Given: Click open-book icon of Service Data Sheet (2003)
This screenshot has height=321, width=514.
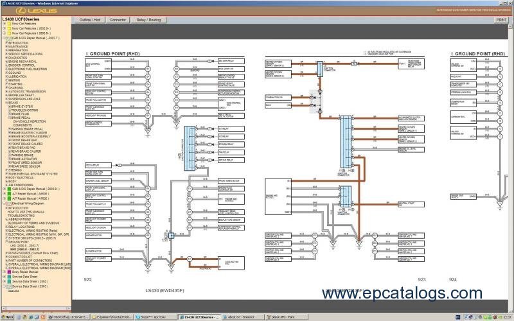Looking at the screenshot, I should (x=9, y=286).
